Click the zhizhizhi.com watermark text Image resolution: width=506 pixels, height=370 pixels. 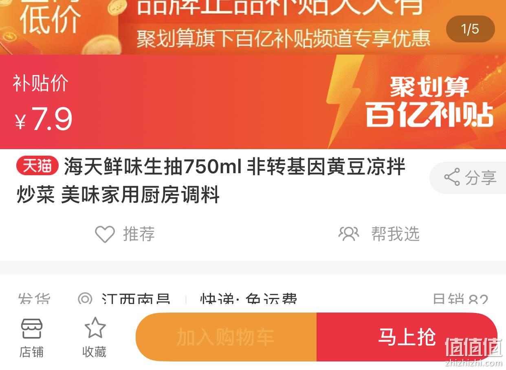coord(474,363)
